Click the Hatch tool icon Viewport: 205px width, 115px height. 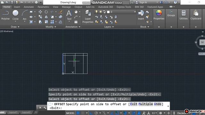pyautogui.click(x=31, y=22)
